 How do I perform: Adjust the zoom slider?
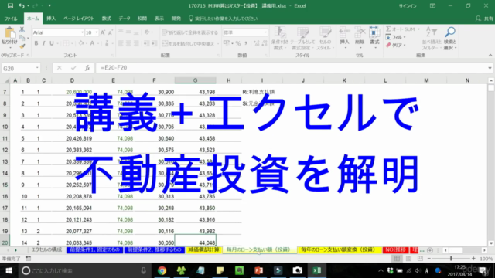coord(451,259)
